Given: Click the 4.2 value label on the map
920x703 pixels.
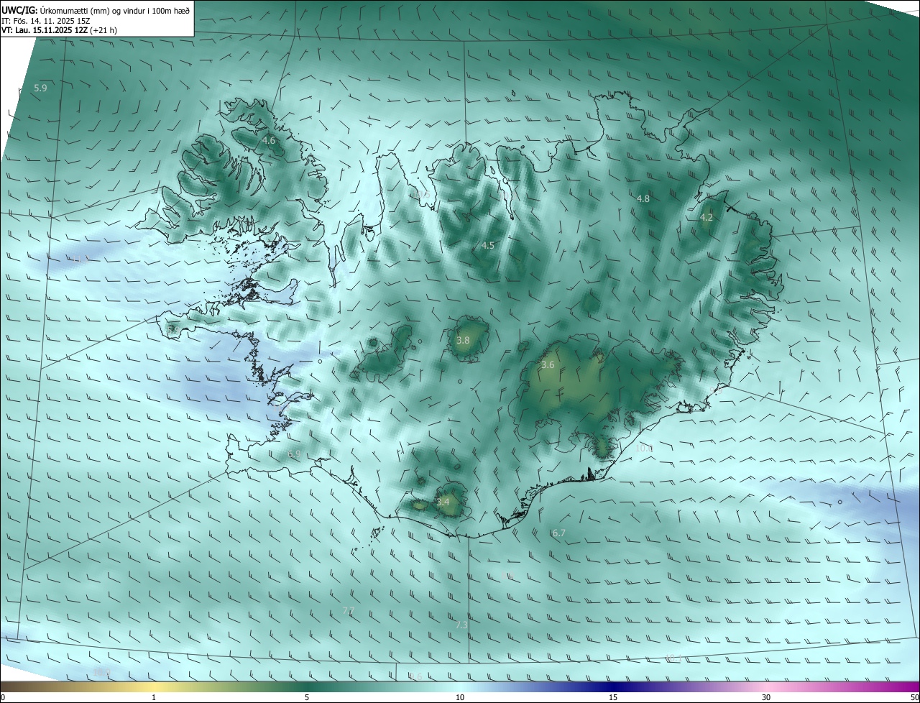Looking at the screenshot, I should [x=707, y=218].
